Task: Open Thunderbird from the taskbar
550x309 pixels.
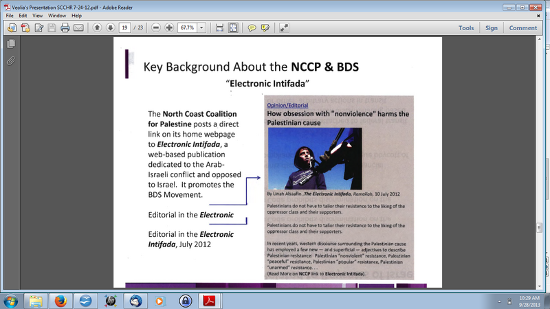Action: tap(135, 301)
